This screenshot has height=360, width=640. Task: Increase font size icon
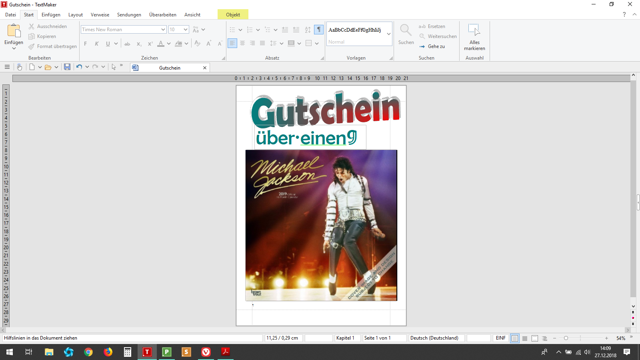(208, 43)
